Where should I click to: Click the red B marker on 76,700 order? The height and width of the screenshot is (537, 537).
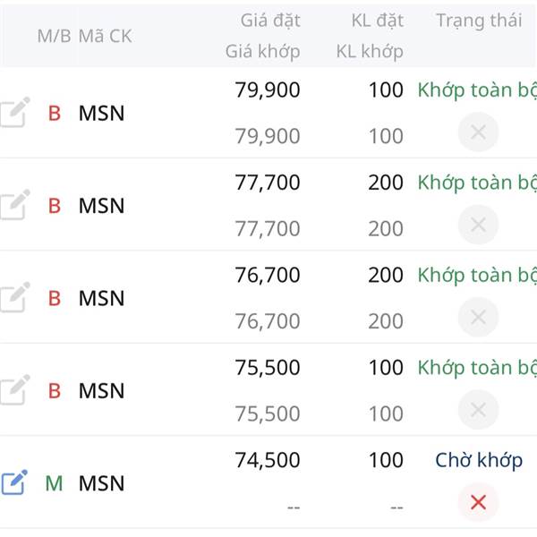[54, 298]
